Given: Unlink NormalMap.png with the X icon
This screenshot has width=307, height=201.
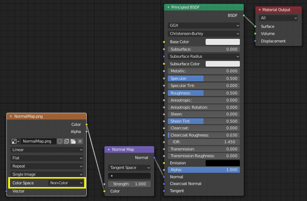Looking at the screenshot, I should click(x=80, y=141).
